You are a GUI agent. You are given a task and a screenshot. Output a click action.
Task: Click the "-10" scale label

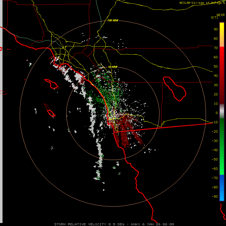215,122
